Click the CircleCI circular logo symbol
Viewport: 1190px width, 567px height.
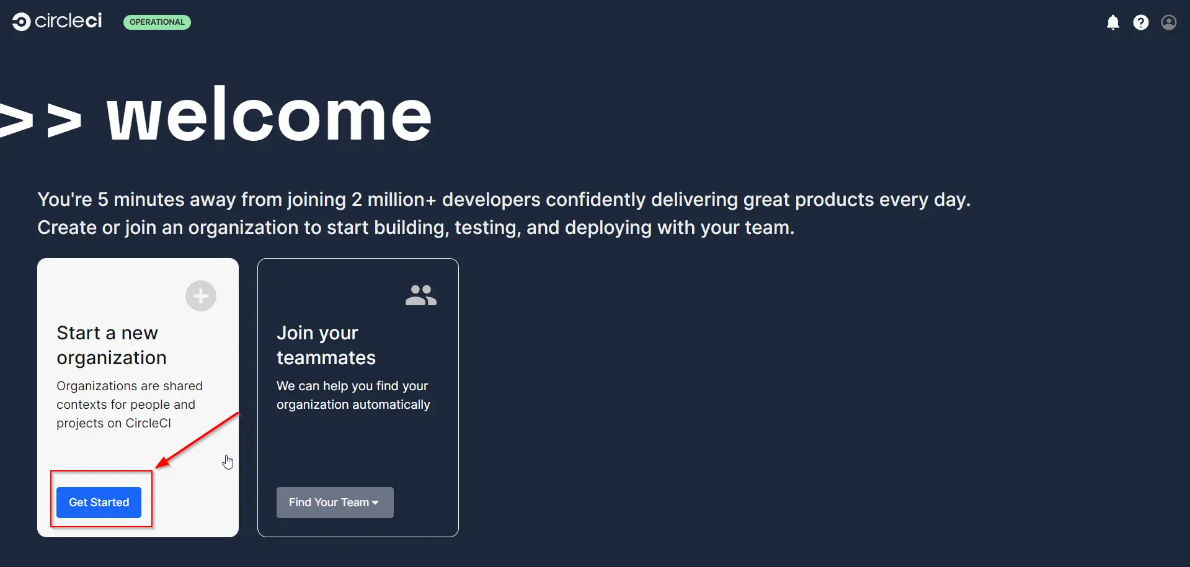pyautogui.click(x=21, y=22)
